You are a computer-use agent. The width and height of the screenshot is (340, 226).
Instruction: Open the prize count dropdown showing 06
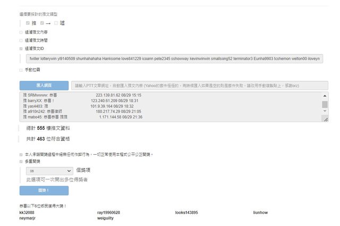(50, 171)
